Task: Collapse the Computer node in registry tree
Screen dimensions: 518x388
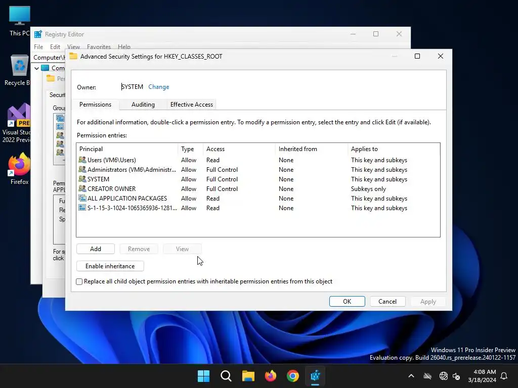Action: point(36,68)
